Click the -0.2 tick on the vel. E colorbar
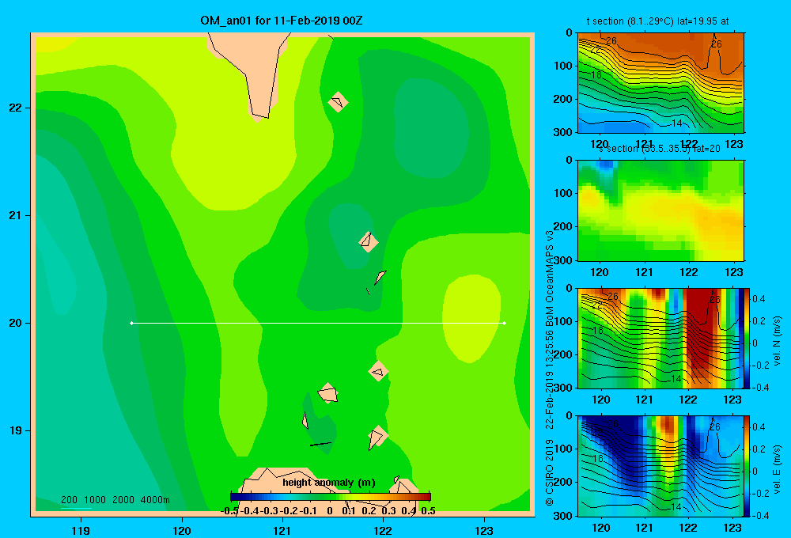Image resolution: width=791 pixels, height=538 pixels. (x=759, y=494)
